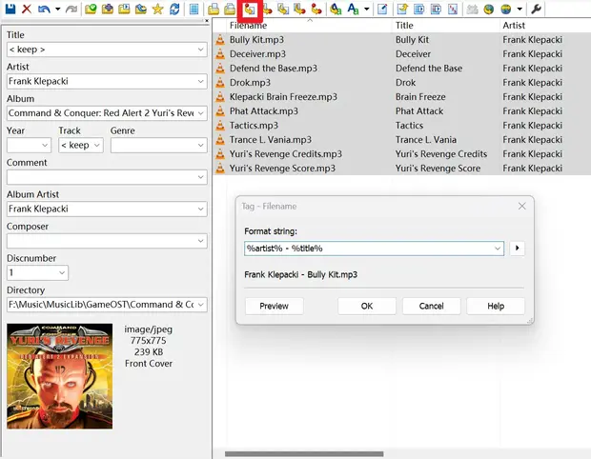591x459 pixels.
Task: Sort by the Title column header
Action: [405, 26]
